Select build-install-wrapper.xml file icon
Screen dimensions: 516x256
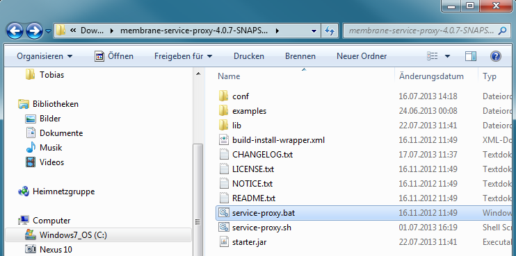pos(224,140)
